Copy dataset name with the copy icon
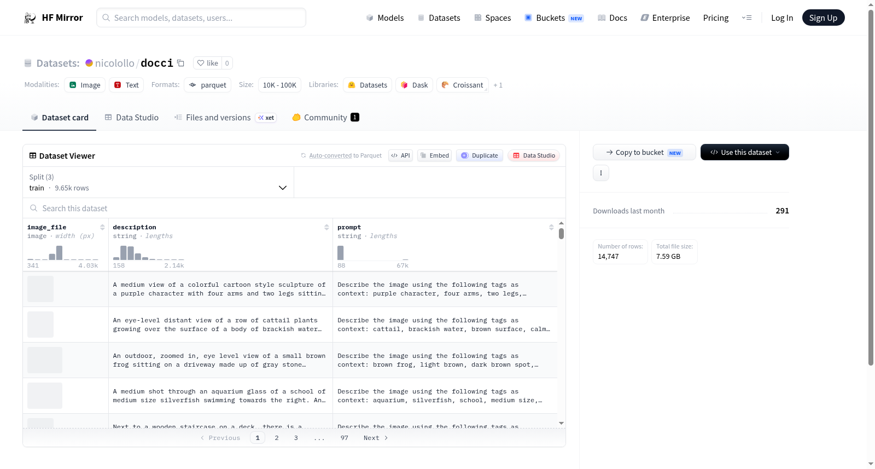 click(x=180, y=63)
